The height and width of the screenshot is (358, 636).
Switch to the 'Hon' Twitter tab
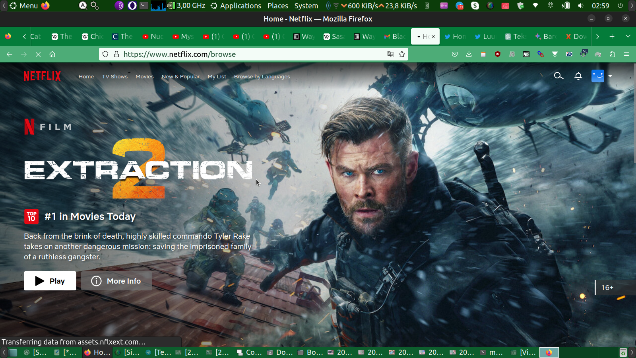tap(455, 37)
